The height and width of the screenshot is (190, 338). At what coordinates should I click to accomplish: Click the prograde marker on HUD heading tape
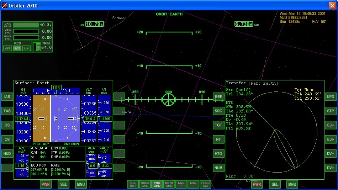(x=168, y=99)
